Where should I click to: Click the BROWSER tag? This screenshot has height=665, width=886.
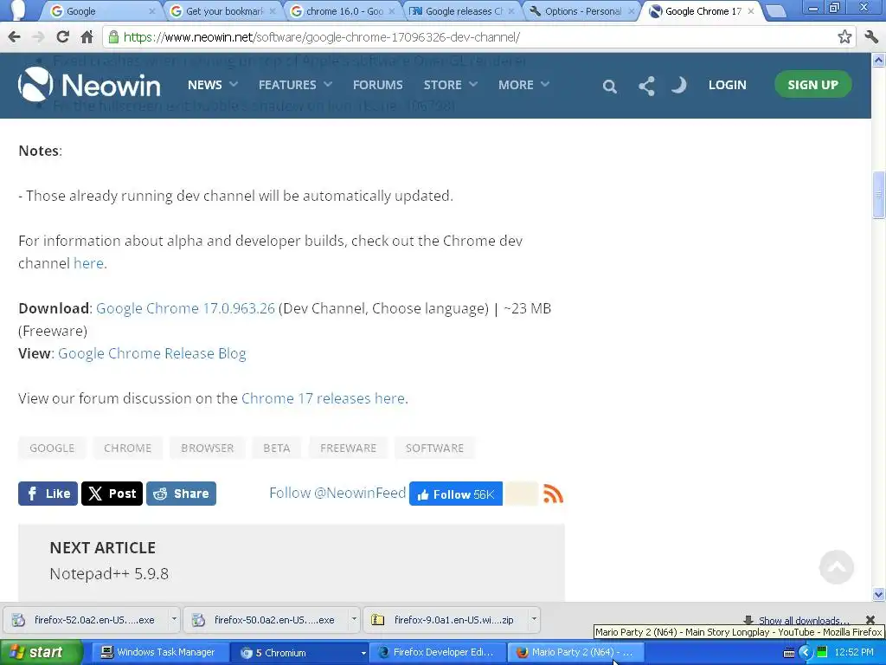coord(208,449)
